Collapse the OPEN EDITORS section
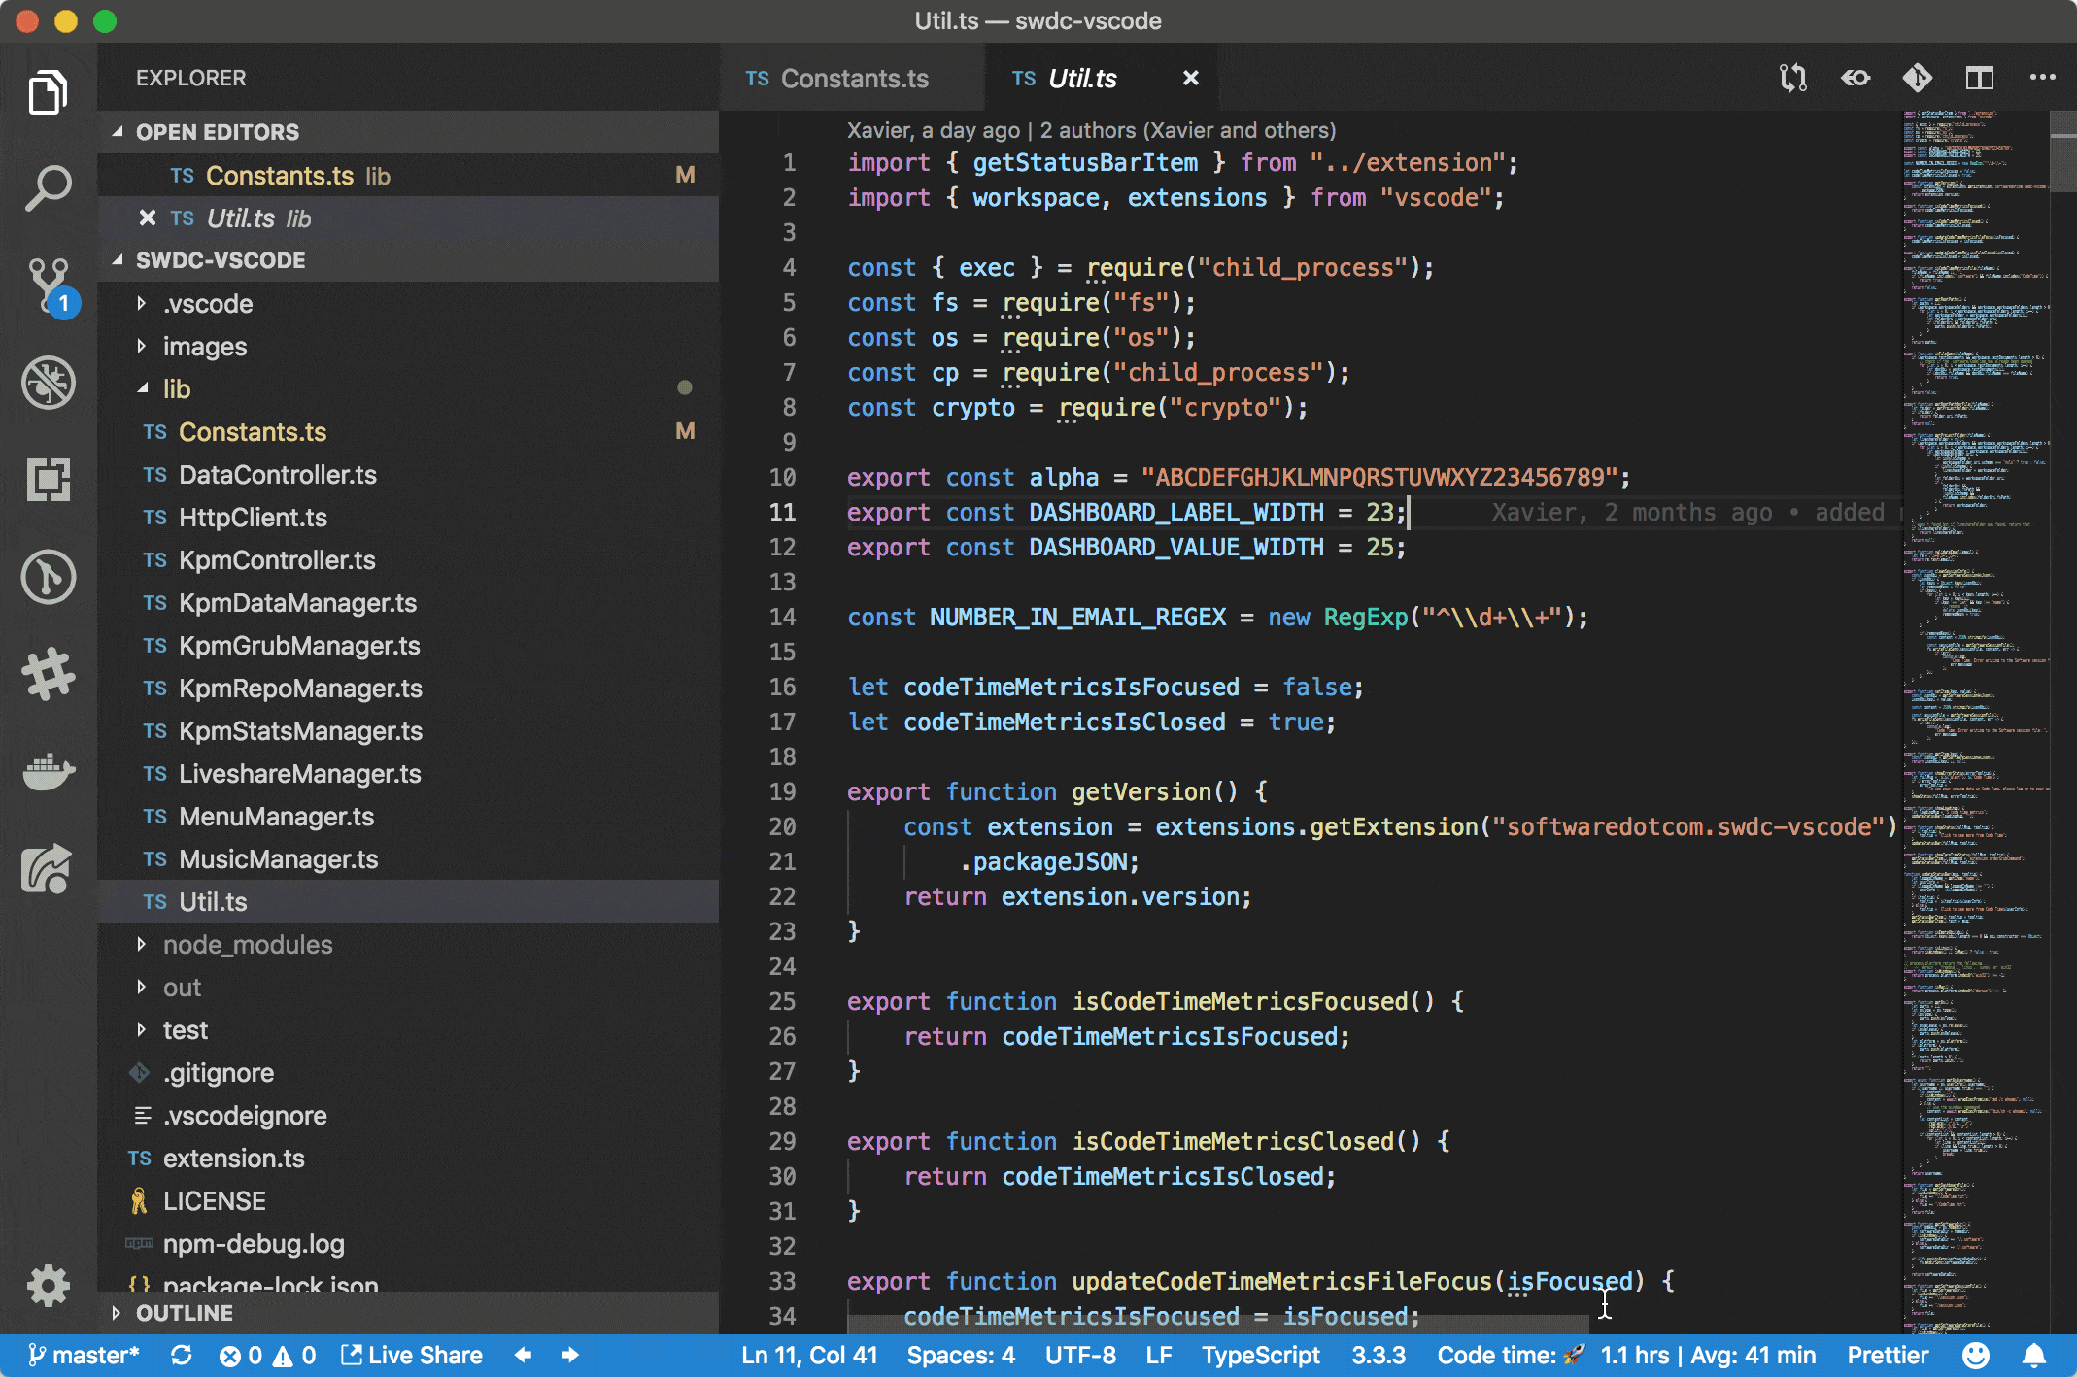The height and width of the screenshot is (1377, 2077). pos(217,132)
